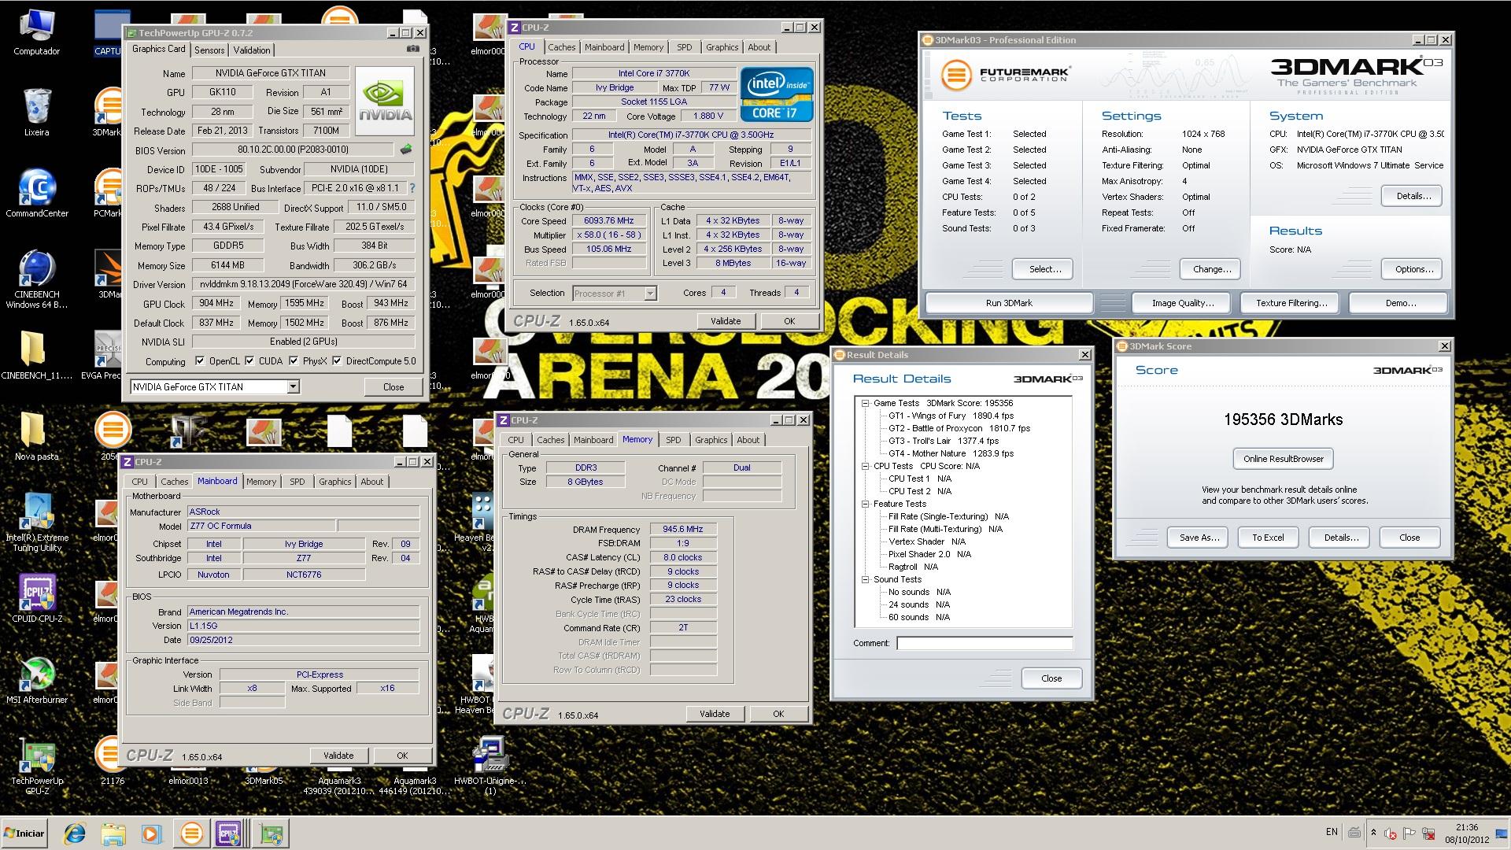Collapse the Sound Tests tree node
The height and width of the screenshot is (850, 1511).
pos(865,579)
